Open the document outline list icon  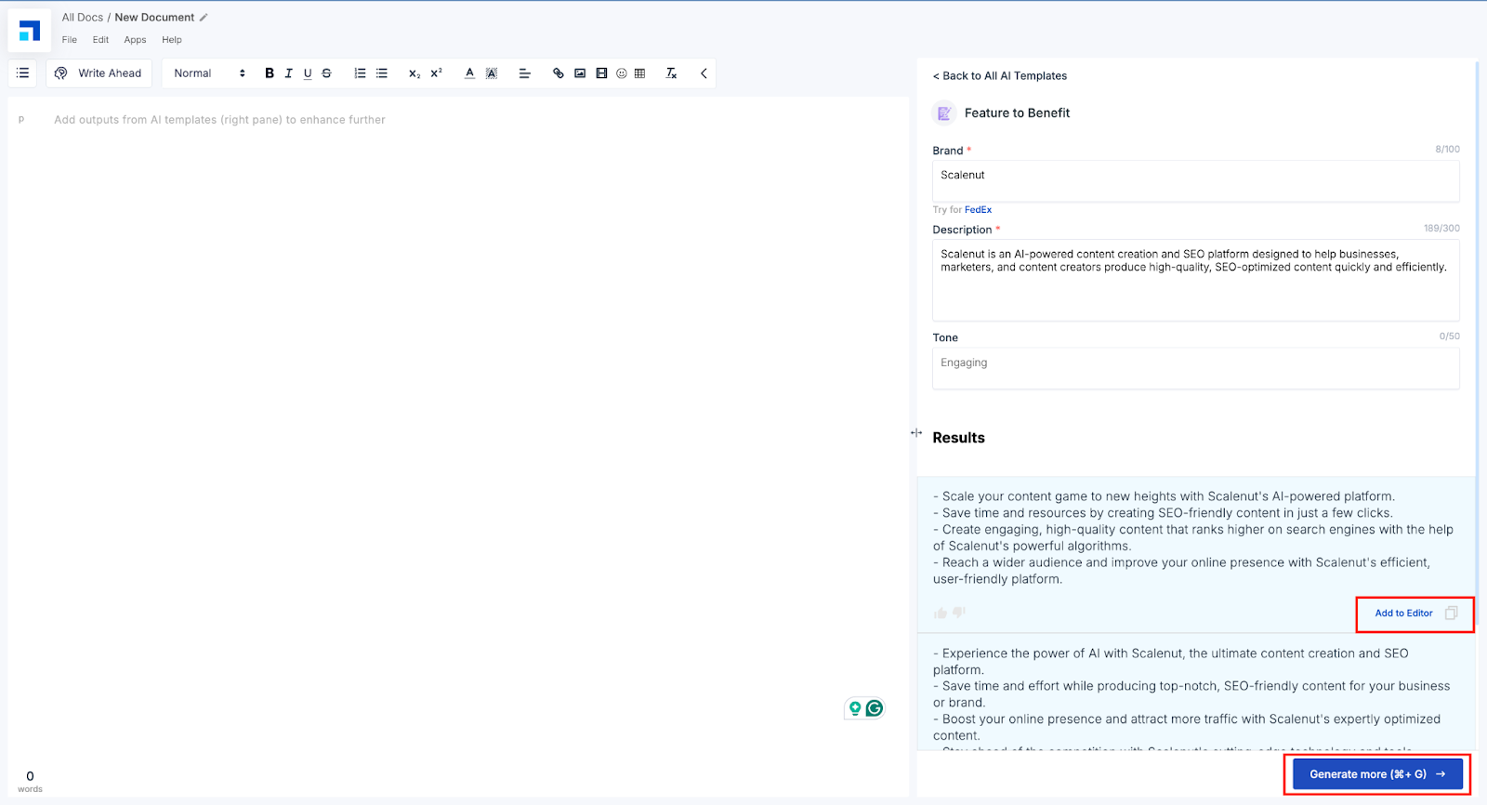[23, 73]
